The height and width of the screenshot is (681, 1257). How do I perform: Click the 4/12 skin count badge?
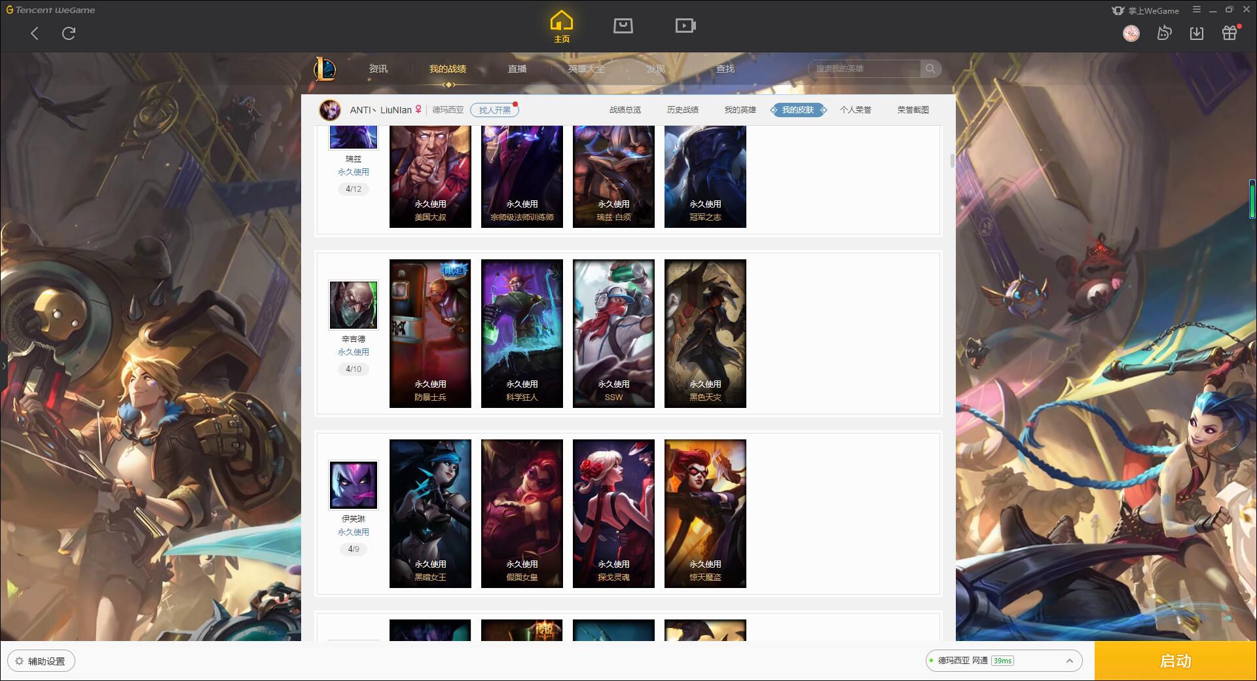click(x=354, y=189)
